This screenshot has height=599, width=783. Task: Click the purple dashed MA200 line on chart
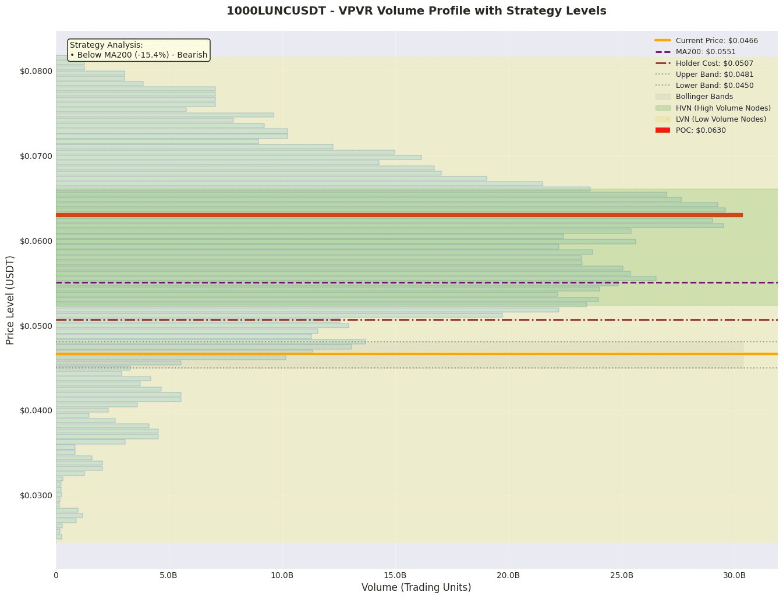tap(417, 282)
